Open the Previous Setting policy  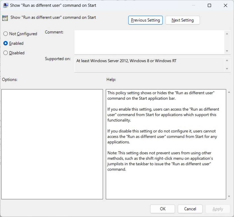(x=145, y=20)
